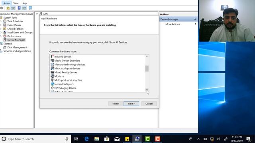255x143 pixels.
Task: Show hidden system tray icons
Action: pyautogui.click(x=198, y=139)
